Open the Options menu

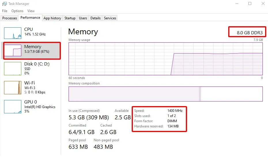point(17,11)
